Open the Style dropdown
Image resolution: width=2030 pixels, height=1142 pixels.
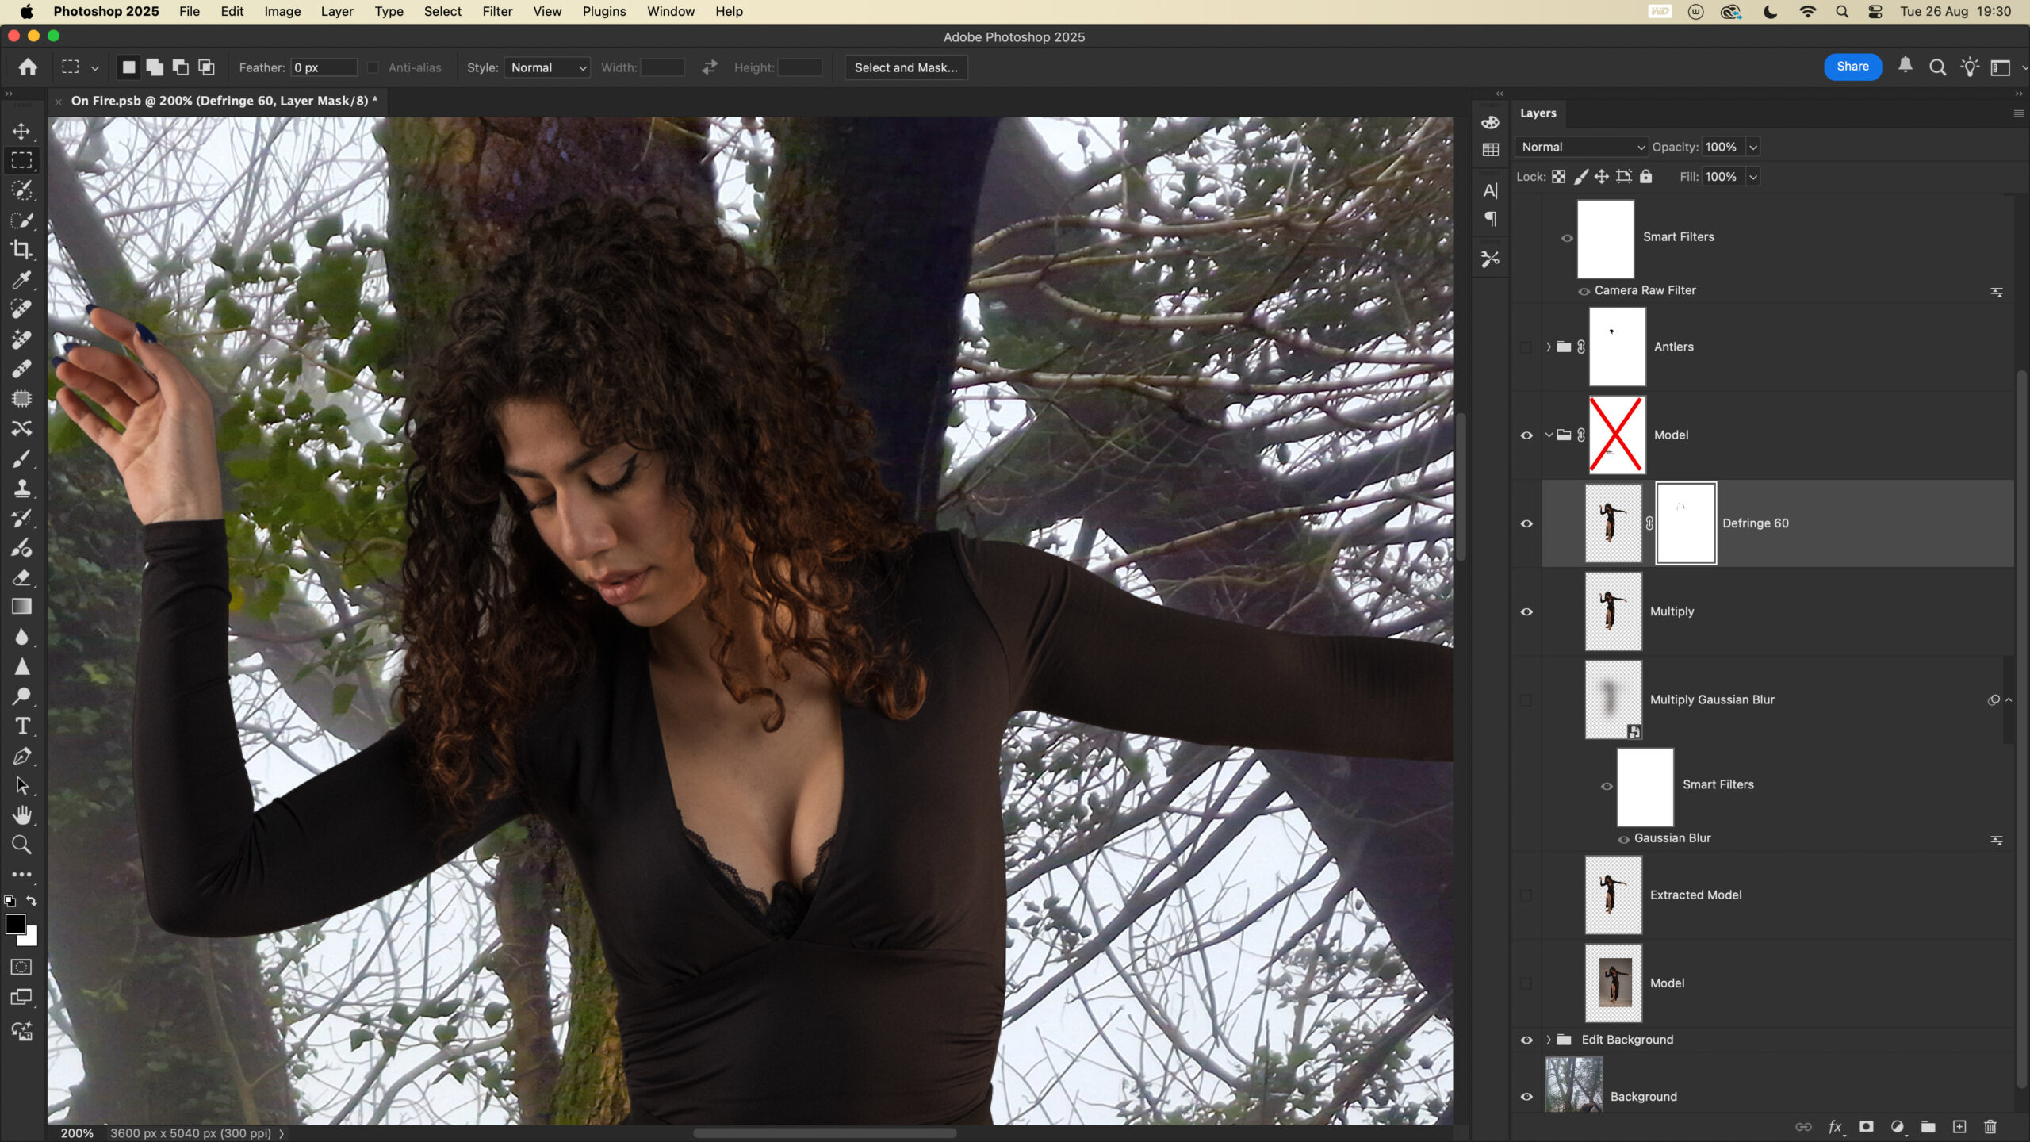(547, 67)
